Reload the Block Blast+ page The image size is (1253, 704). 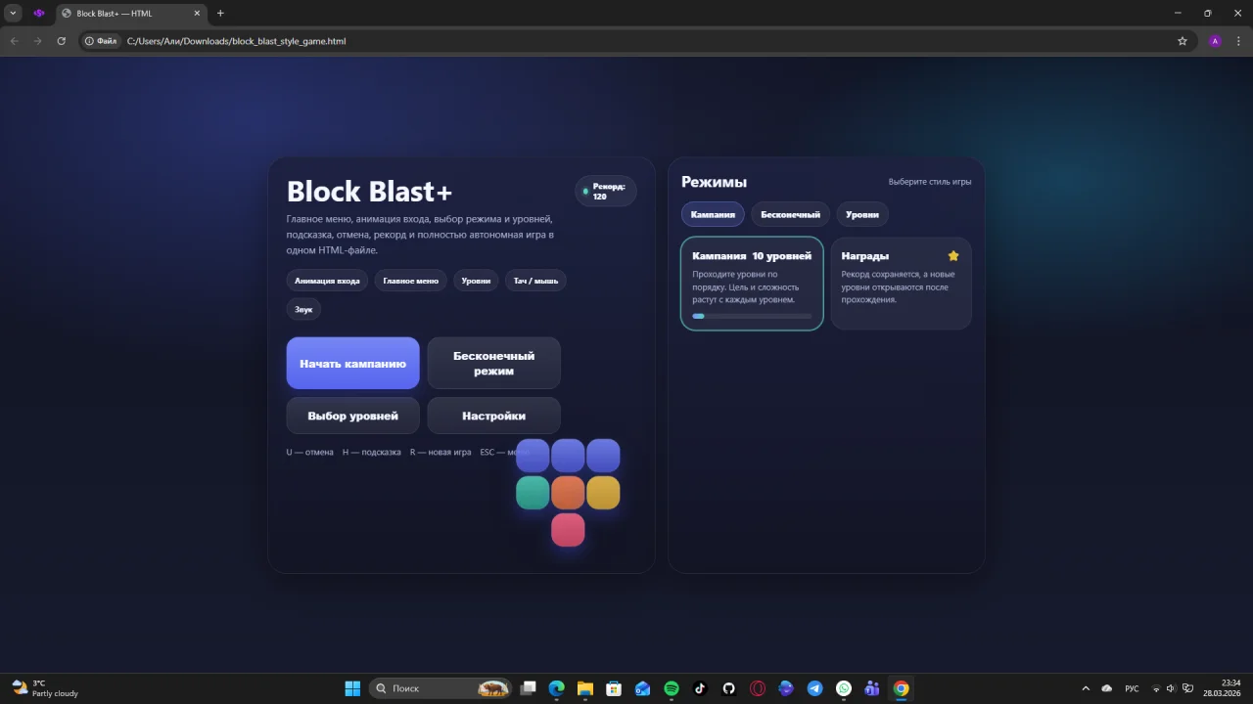(62, 41)
